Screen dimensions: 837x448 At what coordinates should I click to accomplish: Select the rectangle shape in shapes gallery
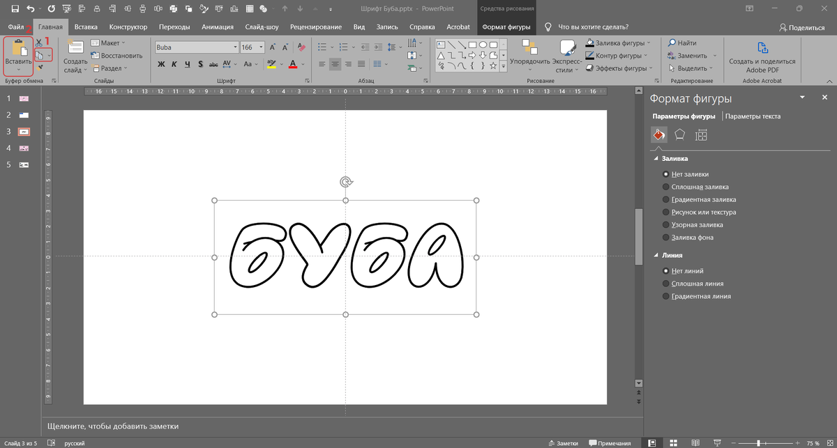click(x=472, y=45)
